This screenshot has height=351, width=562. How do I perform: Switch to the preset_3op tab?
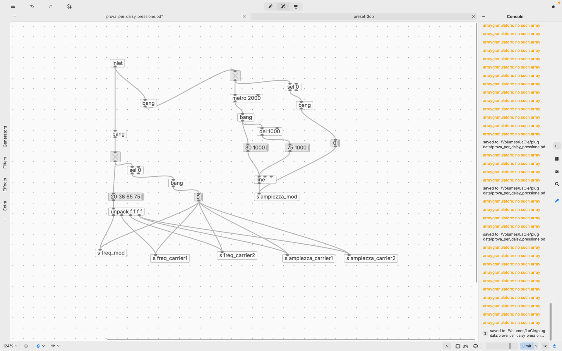coord(363,17)
